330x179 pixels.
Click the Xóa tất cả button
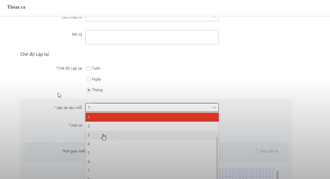click(269, 151)
